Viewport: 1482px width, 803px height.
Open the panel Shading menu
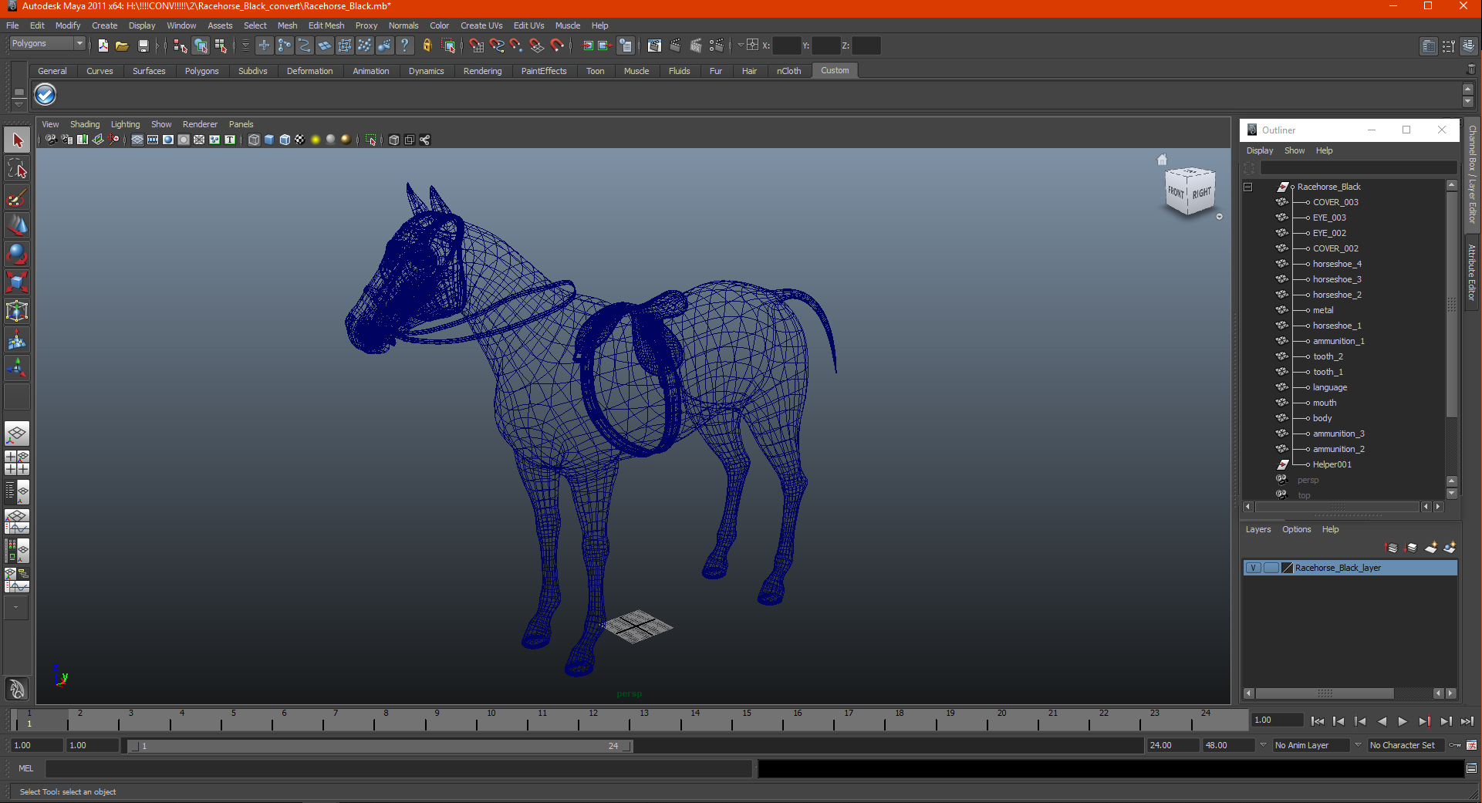(85, 124)
